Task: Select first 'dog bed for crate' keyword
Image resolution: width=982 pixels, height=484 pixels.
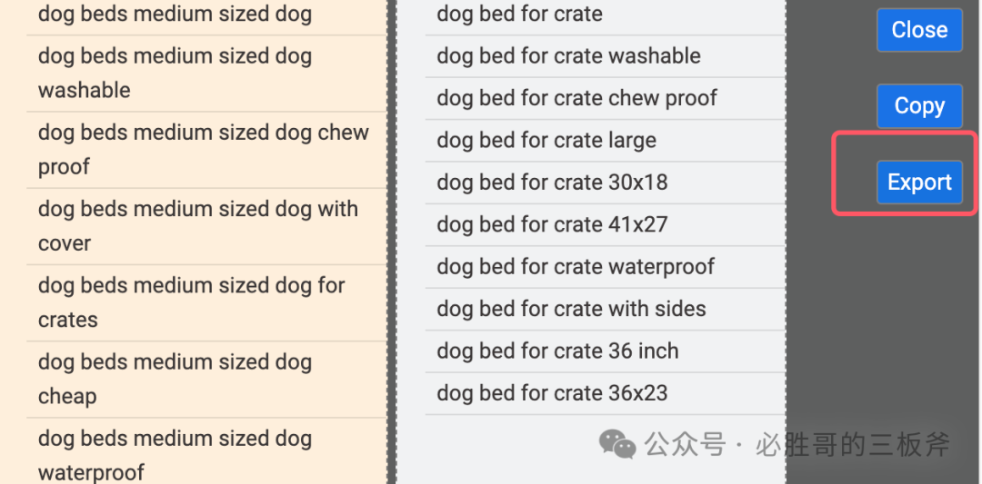Action: tap(605, 15)
